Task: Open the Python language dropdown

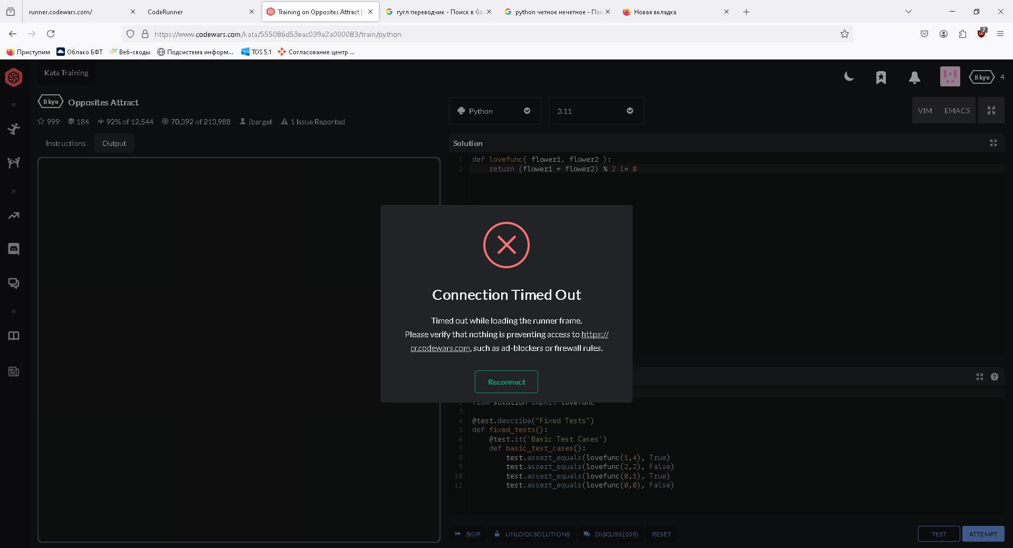Action: [x=494, y=111]
